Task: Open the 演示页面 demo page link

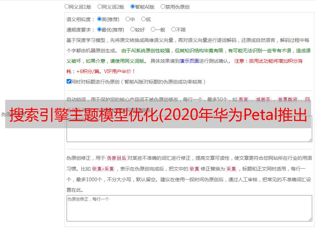Action: pyautogui.click(x=189, y=61)
